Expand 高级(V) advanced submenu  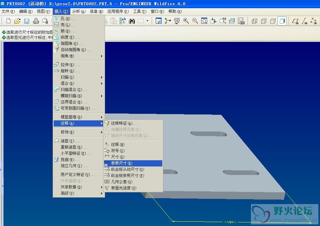[x=79, y=193]
